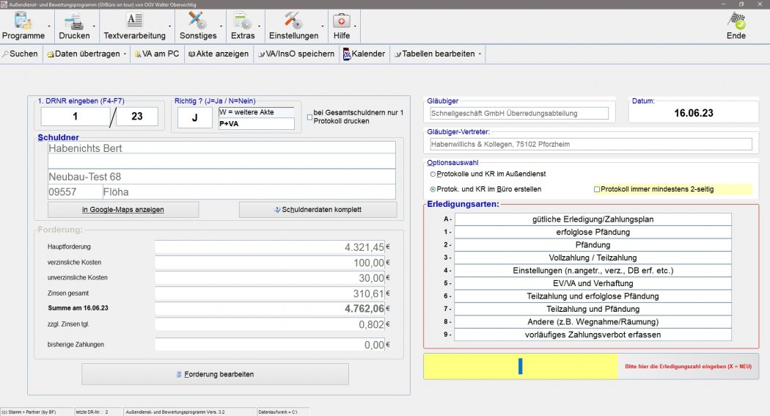Open the Programme toolbar icon
Image resolution: width=770 pixels, height=416 pixels.
[x=23, y=21]
